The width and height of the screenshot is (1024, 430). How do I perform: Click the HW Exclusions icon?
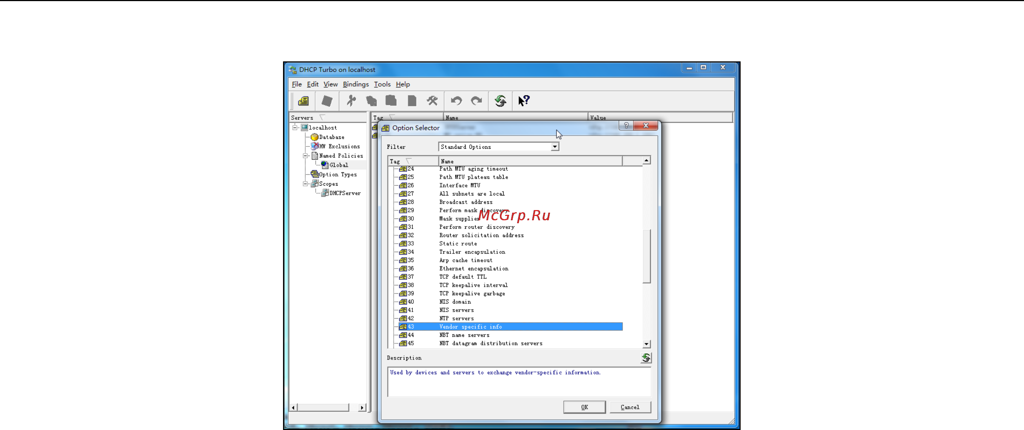(x=314, y=146)
